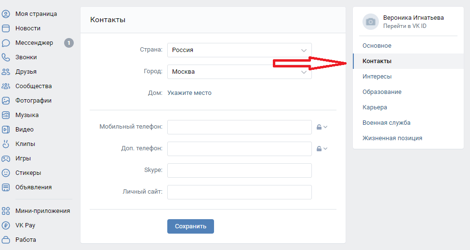The image size is (470, 250).
Task: Click the Games controller icon
Action: (6, 158)
